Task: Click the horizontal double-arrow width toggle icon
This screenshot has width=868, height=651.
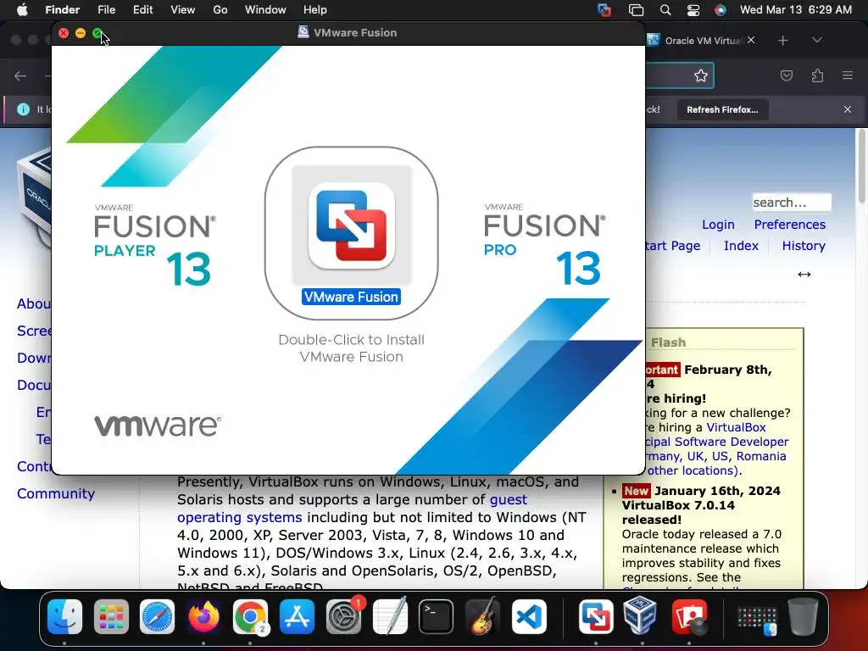Action: [804, 274]
